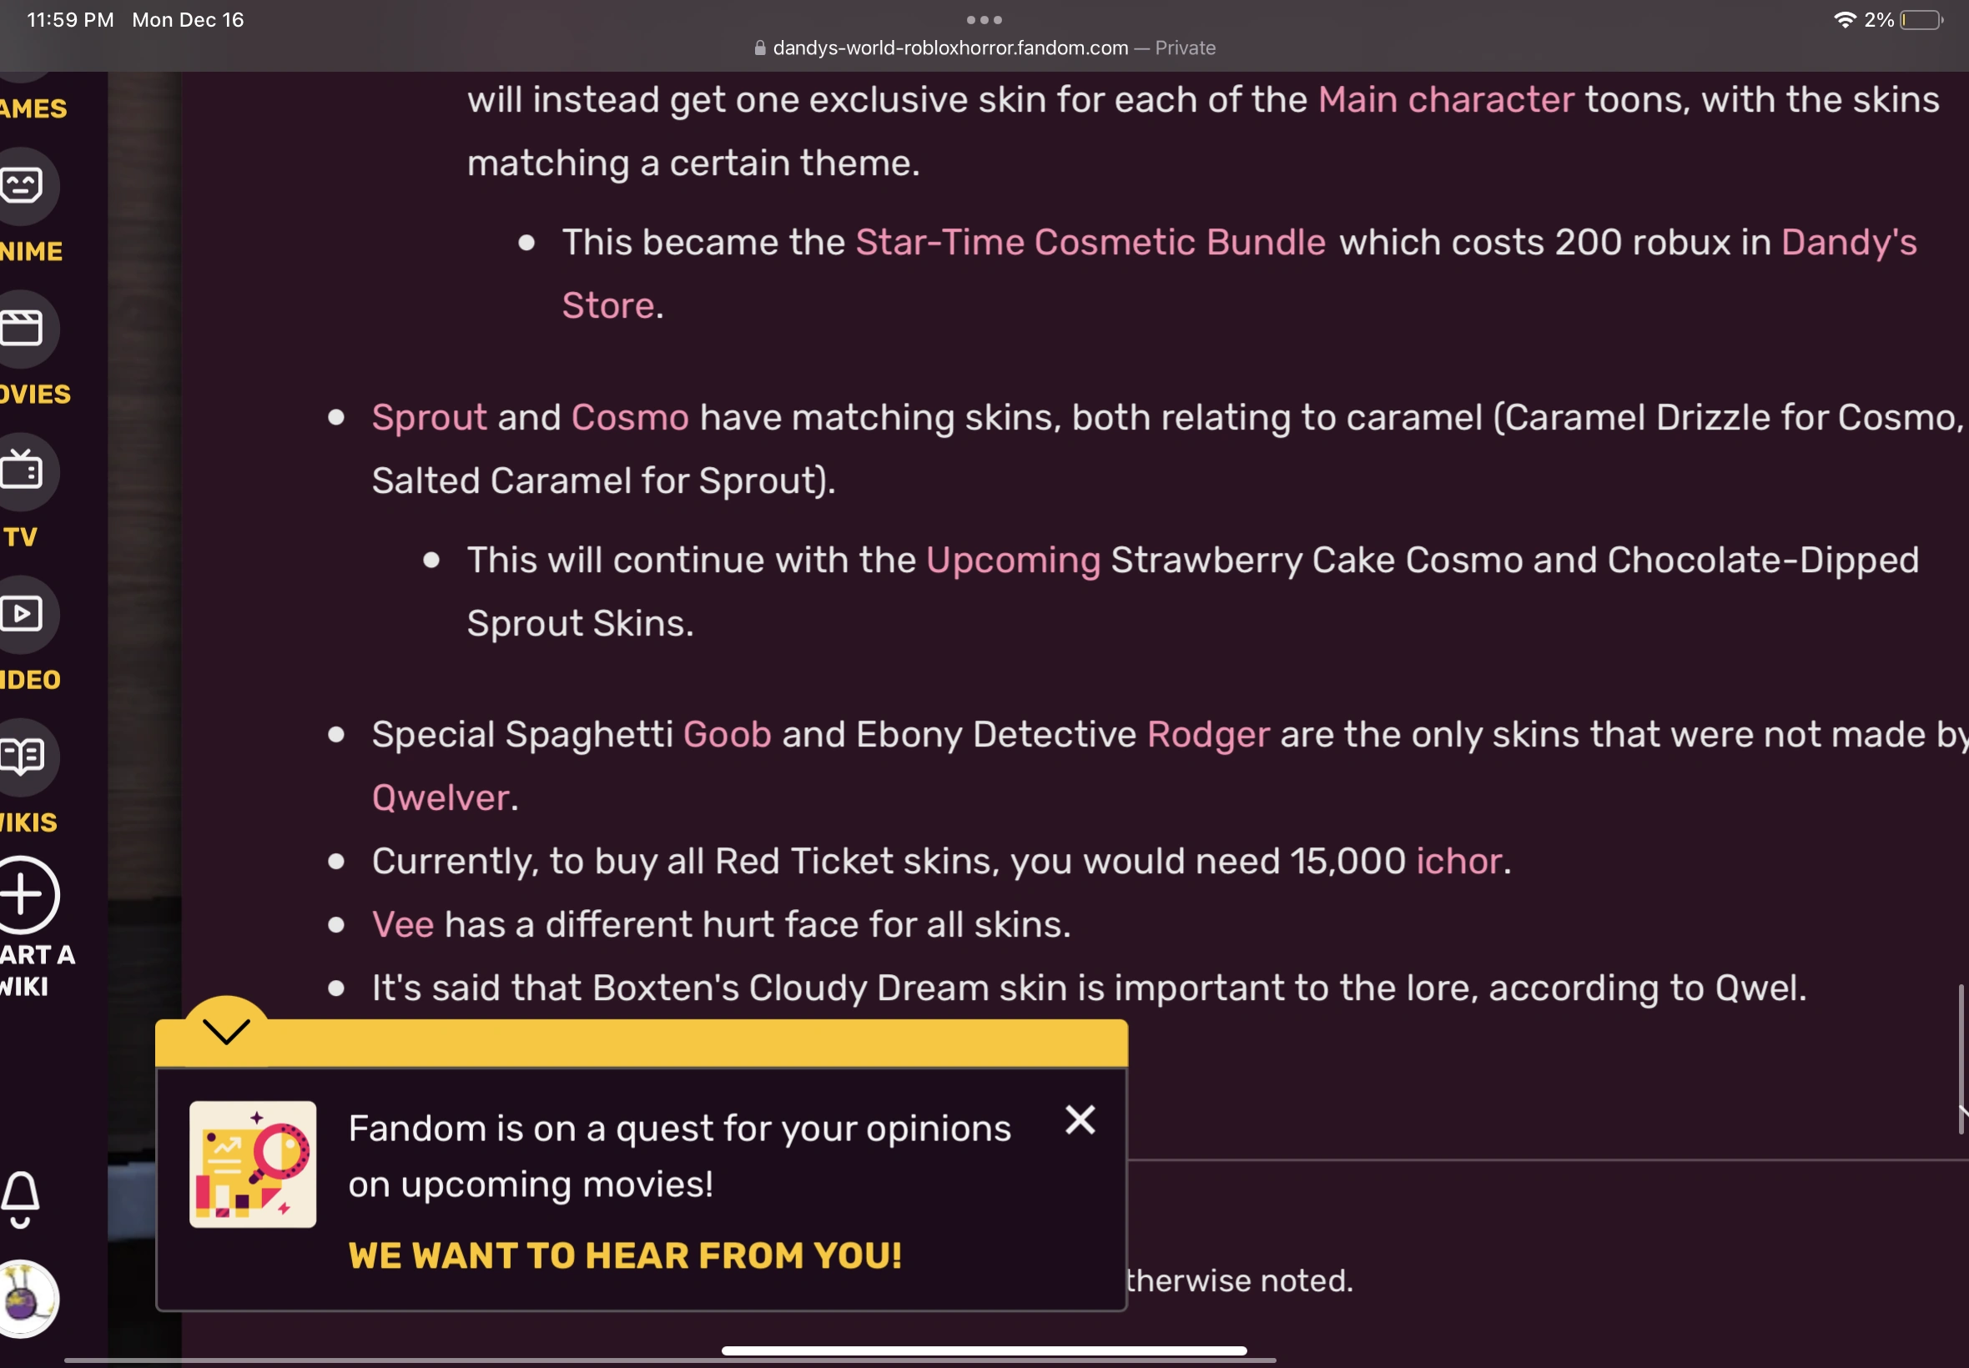This screenshot has width=1969, height=1368.
Task: Open the Wikis book icon
Action: click(23, 756)
